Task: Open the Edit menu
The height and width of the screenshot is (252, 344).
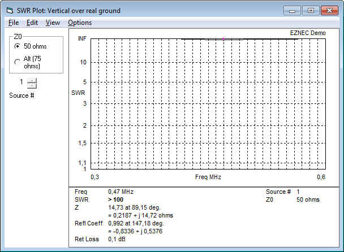Action: 32,23
